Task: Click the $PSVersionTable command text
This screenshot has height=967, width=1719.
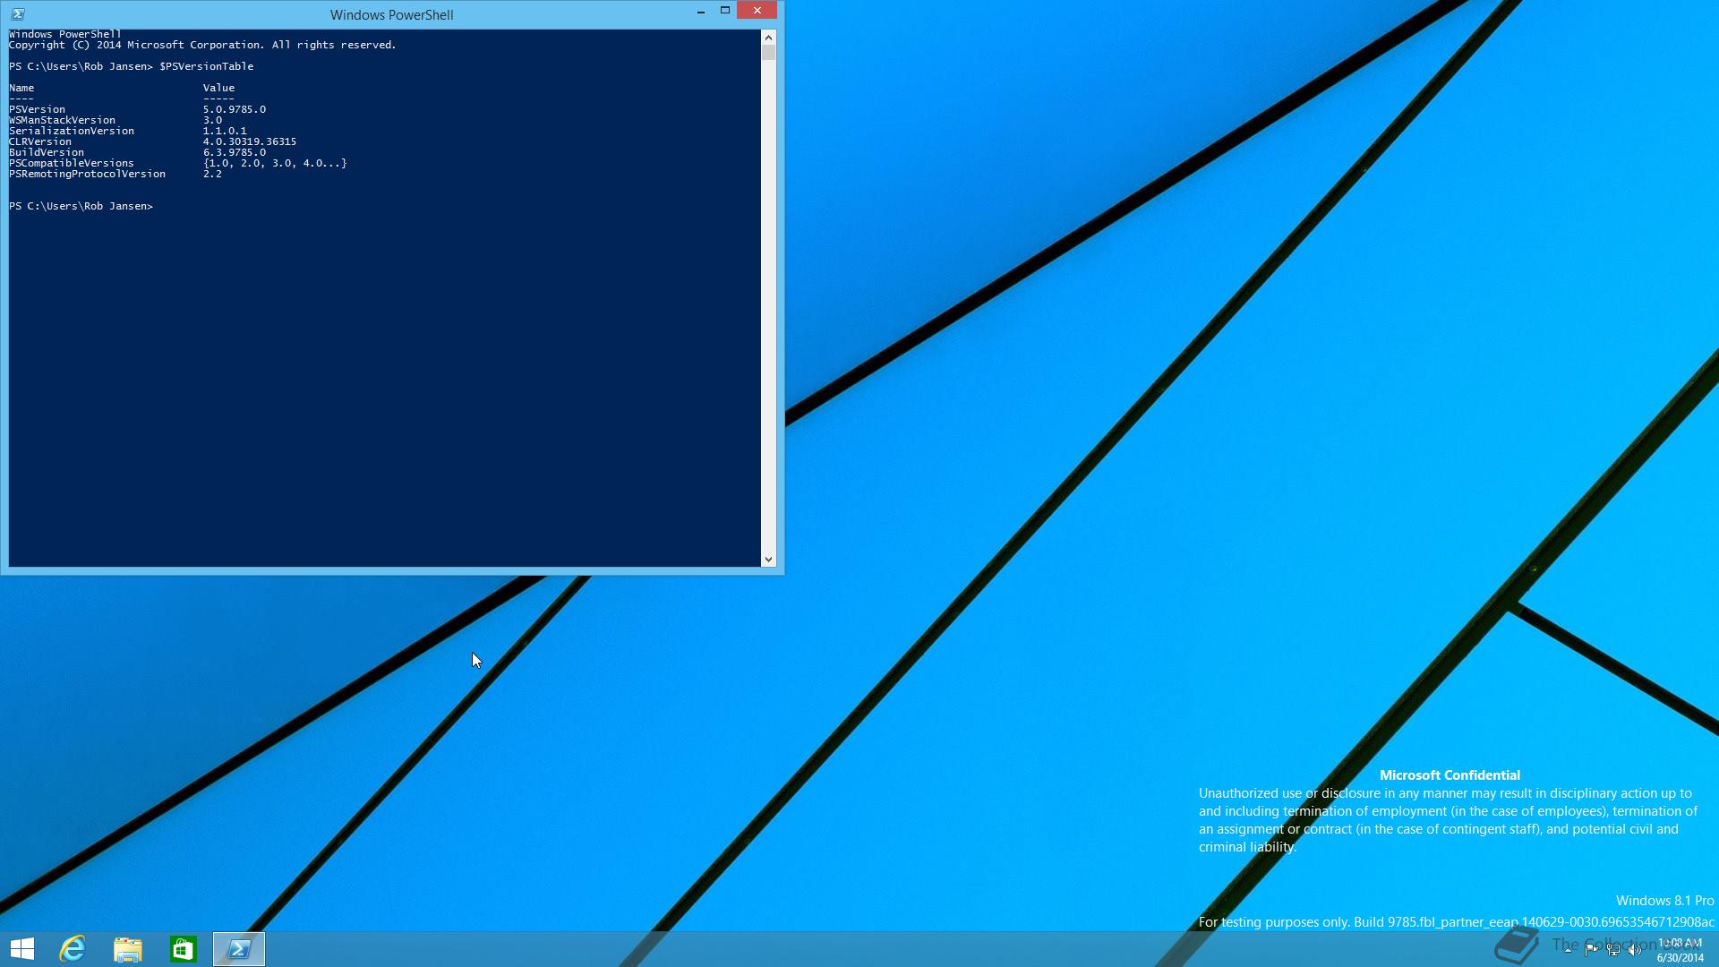Action: [x=207, y=66]
